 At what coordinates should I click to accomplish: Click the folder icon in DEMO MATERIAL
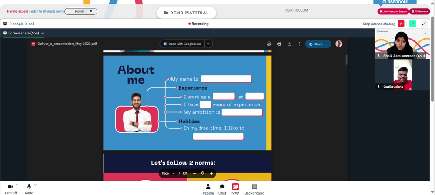coord(166,13)
